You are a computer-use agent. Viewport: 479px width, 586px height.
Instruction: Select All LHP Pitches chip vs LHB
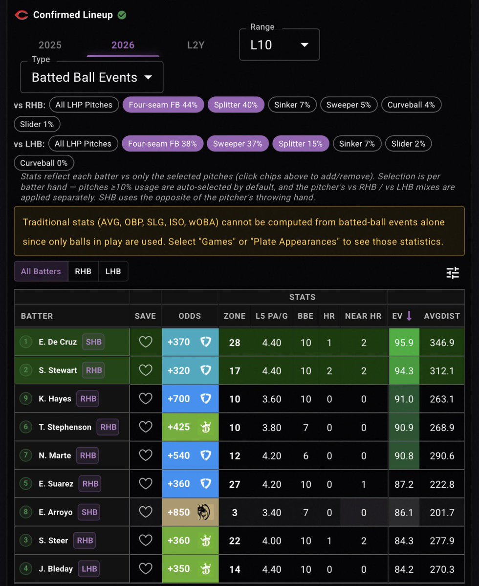(83, 144)
